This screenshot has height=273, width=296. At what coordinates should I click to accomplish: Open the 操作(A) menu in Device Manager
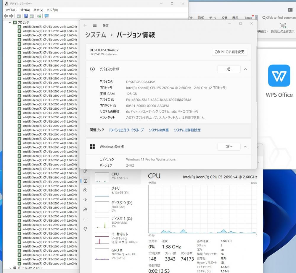(x=25, y=10)
